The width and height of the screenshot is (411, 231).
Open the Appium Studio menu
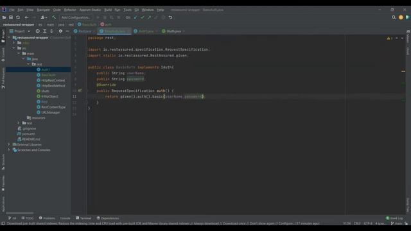(90, 10)
